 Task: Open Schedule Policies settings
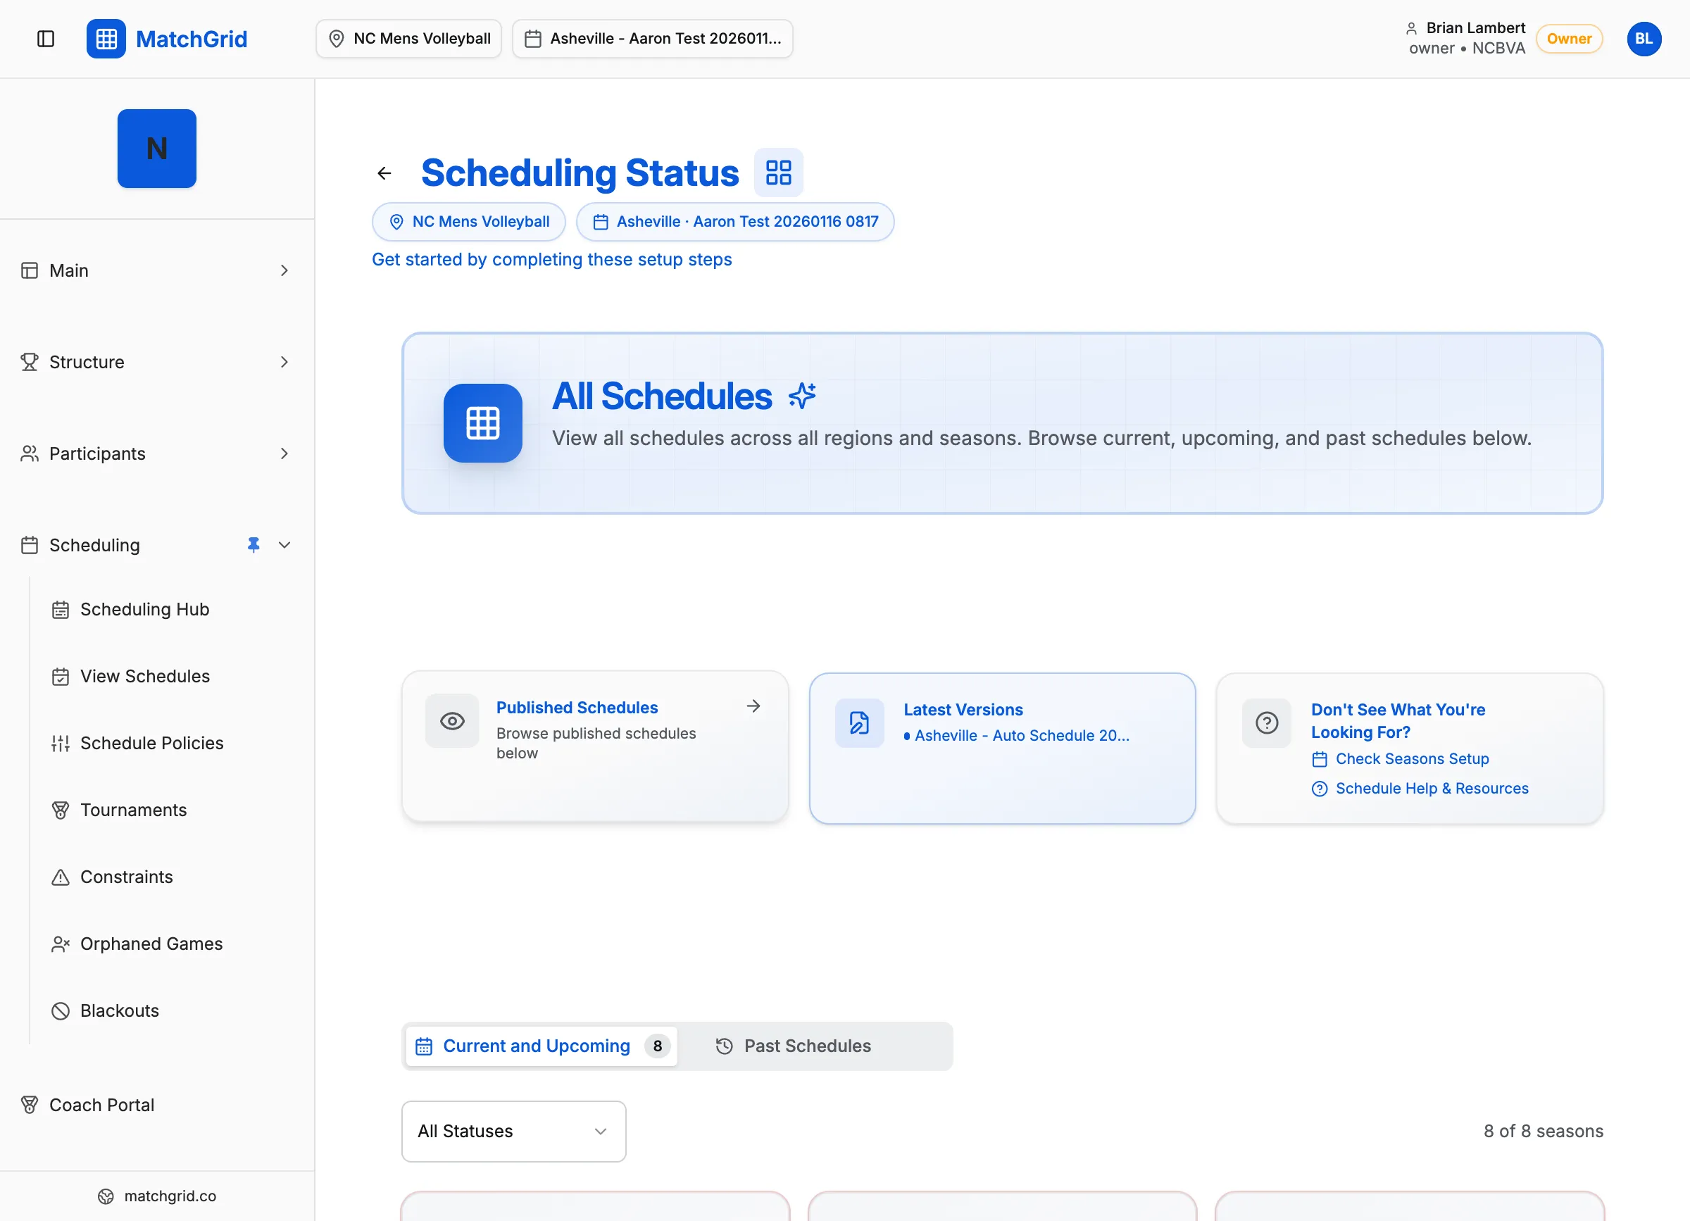coord(151,743)
